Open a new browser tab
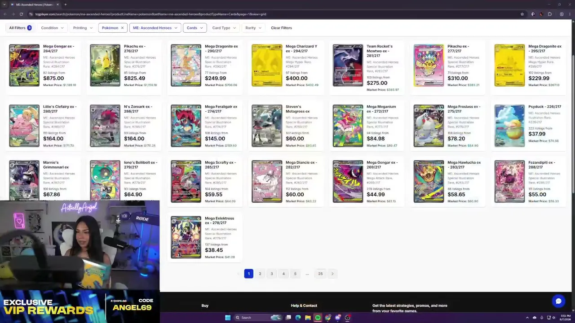 (65, 4)
